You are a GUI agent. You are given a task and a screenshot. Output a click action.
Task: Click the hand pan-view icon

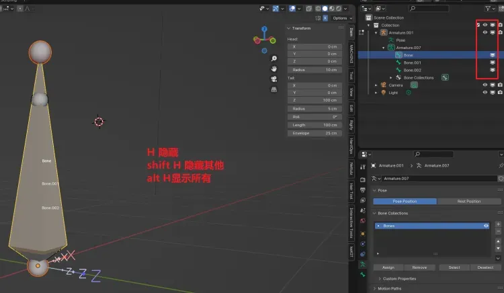(274, 69)
